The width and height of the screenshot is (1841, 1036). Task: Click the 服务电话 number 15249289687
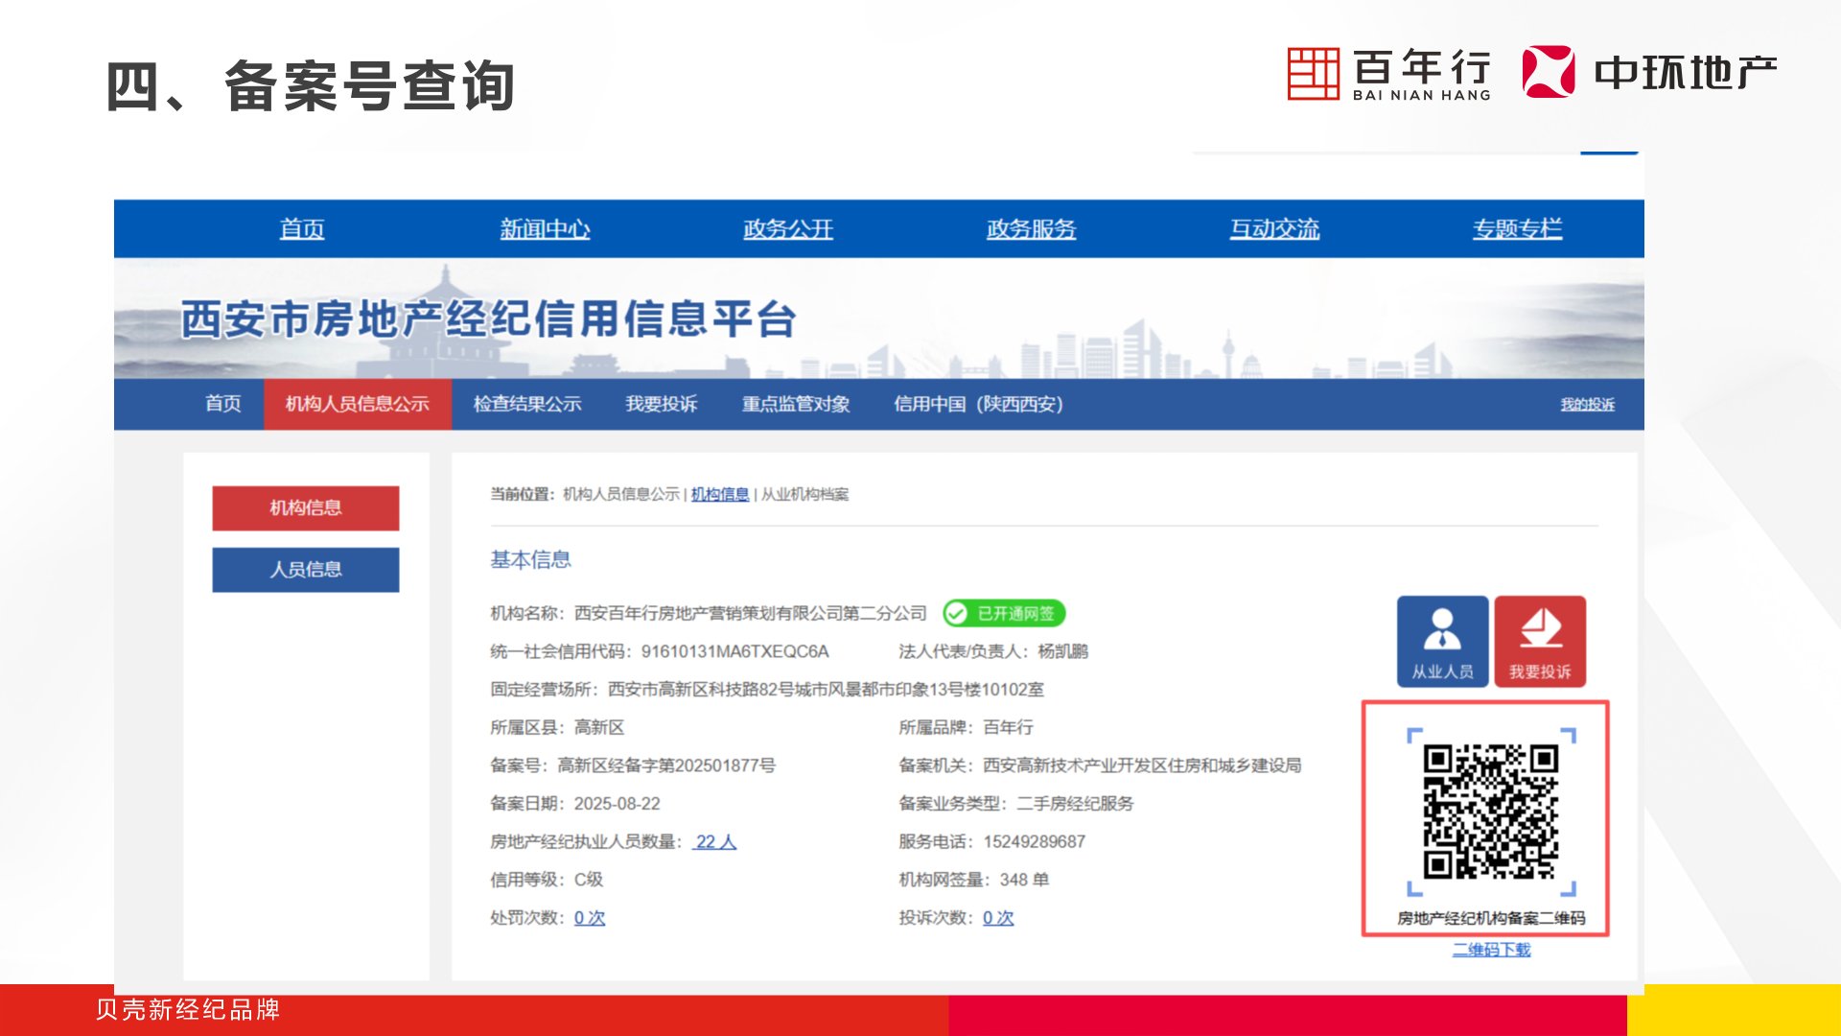[x=1035, y=841]
